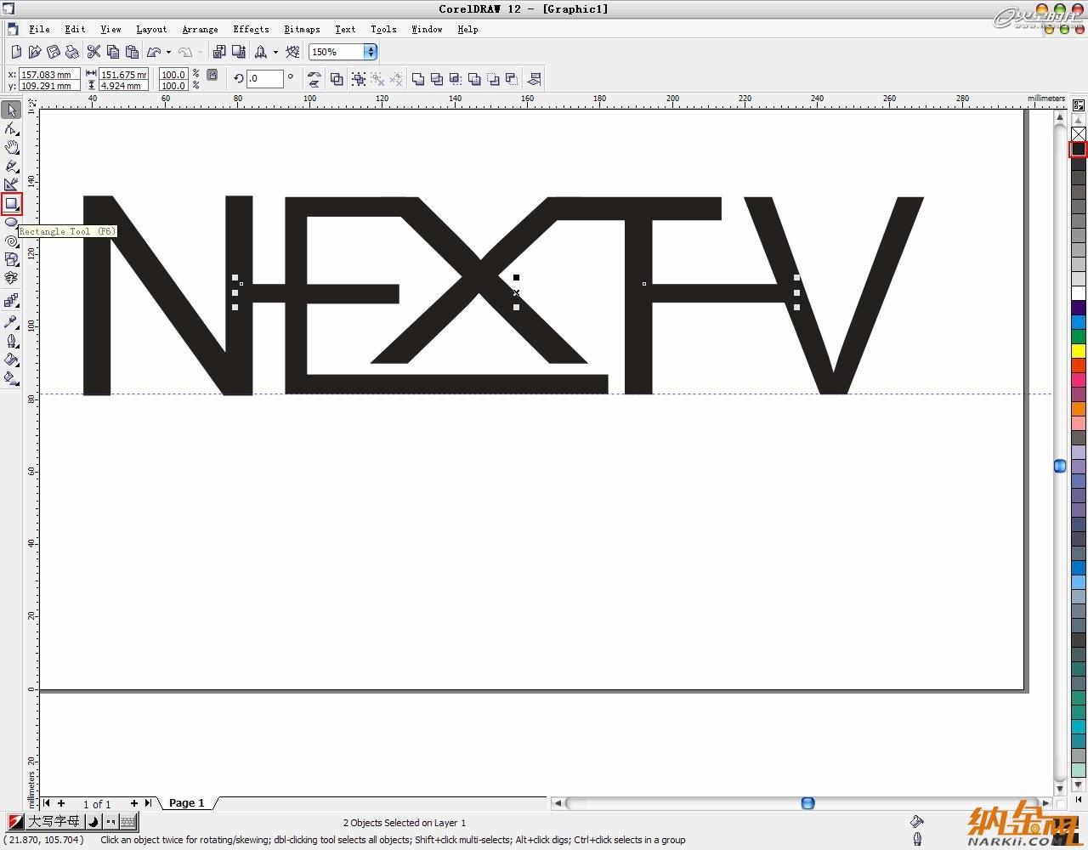Trim the selected objects
Image resolution: width=1088 pixels, height=850 pixels.
(437, 79)
